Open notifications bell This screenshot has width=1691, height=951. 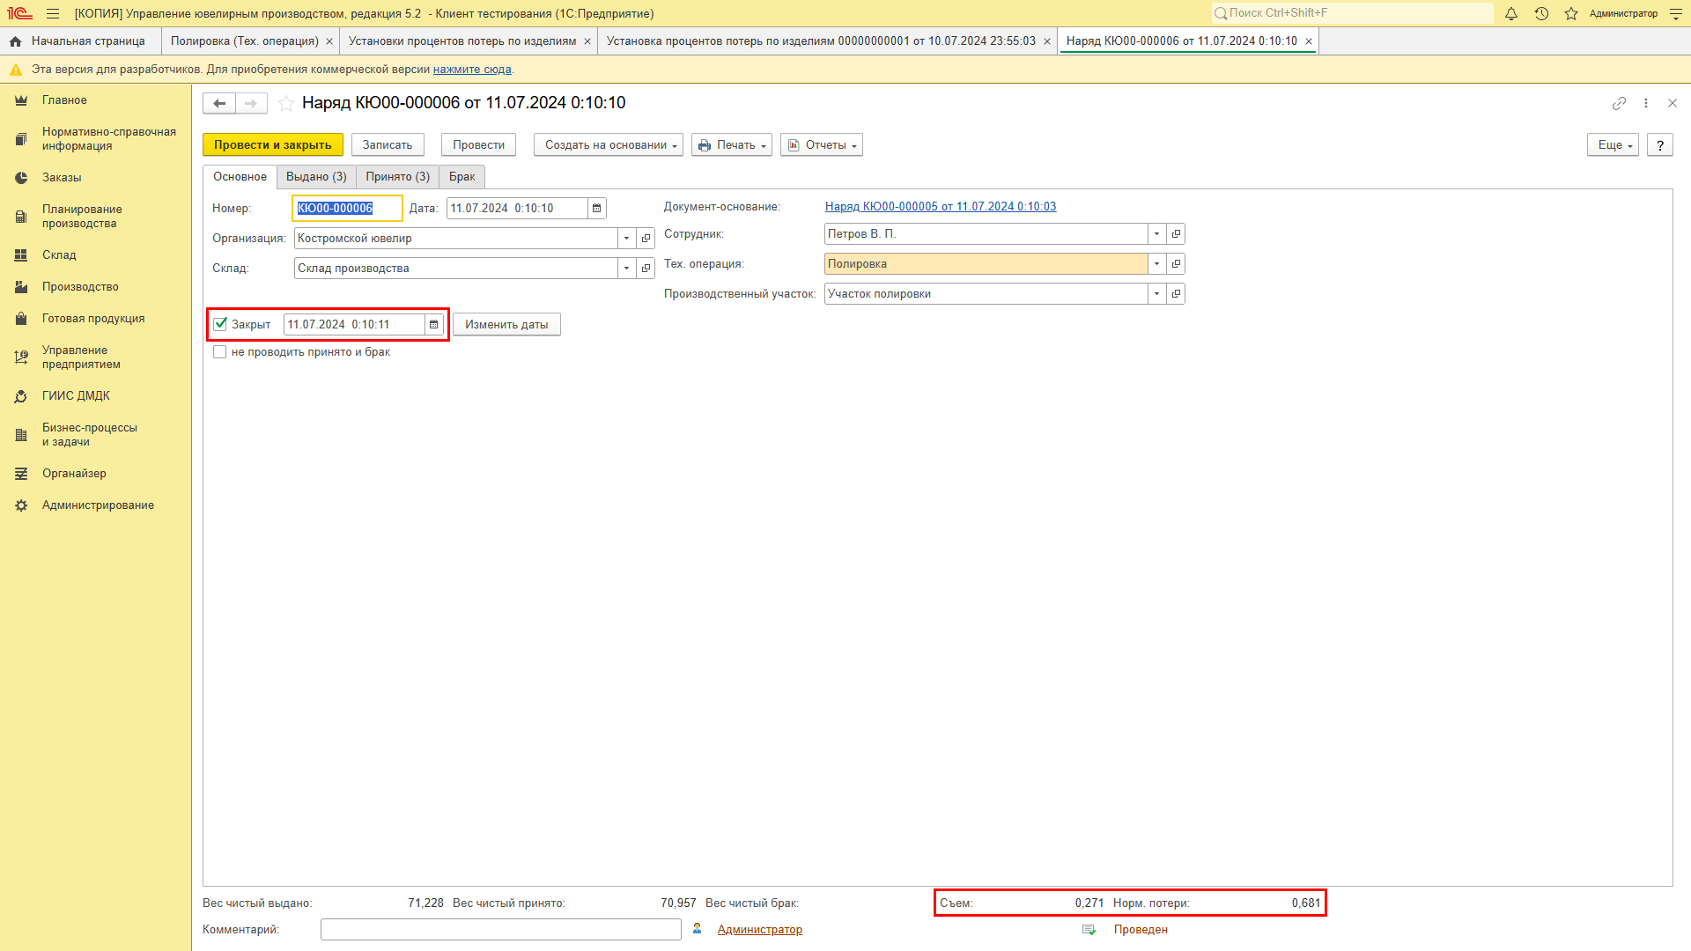(1511, 13)
